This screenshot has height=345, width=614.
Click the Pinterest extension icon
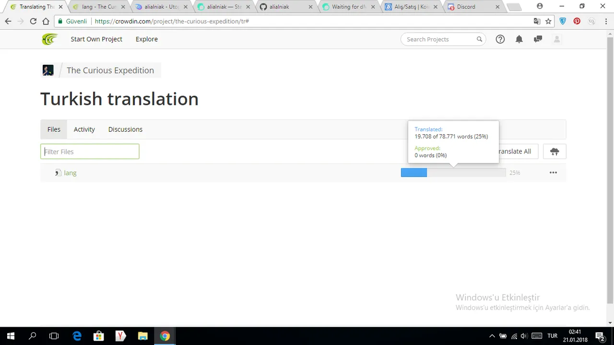pos(577,21)
